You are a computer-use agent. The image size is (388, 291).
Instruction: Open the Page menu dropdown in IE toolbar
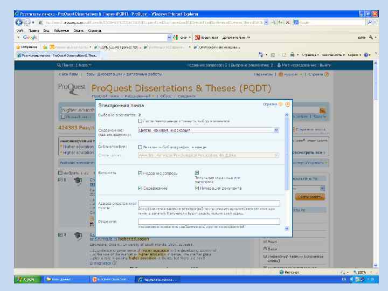[x=310, y=55]
